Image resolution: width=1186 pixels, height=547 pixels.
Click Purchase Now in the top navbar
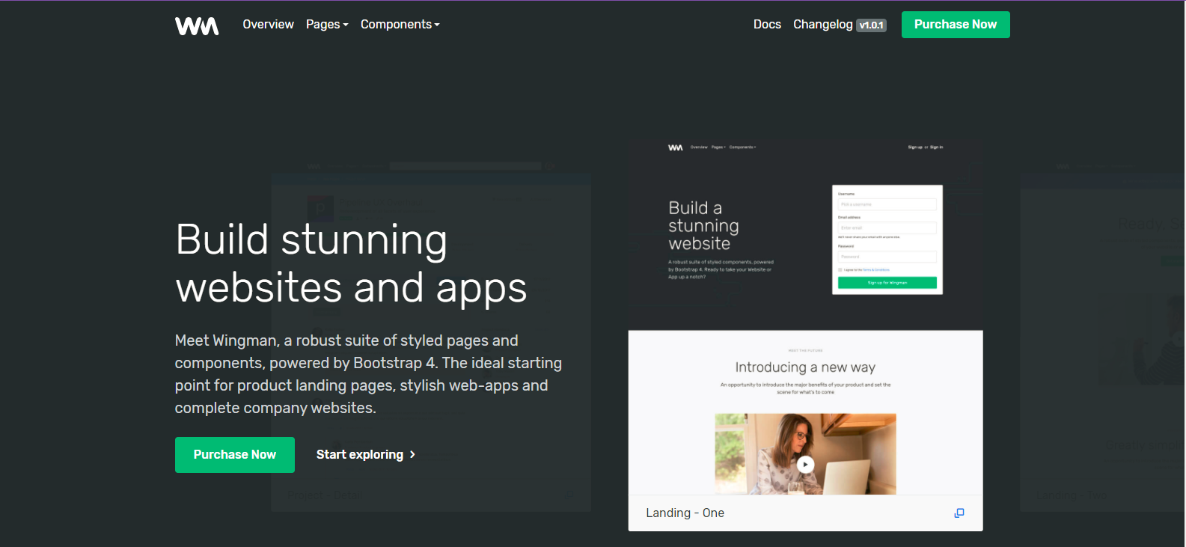coord(955,25)
